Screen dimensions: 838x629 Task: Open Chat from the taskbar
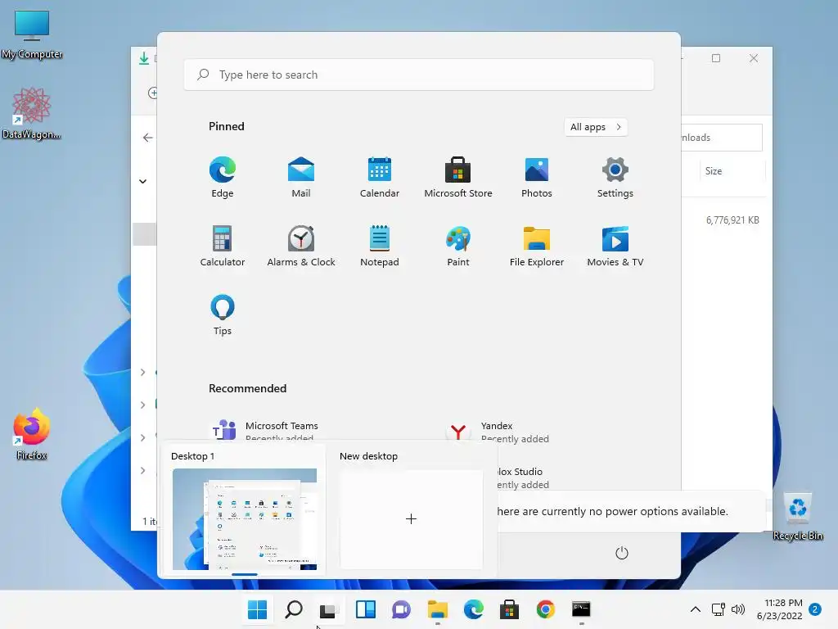coord(401,609)
